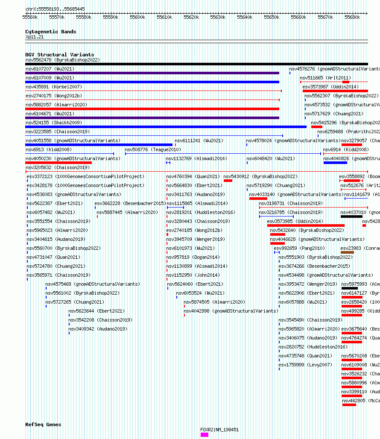Click nsv4050230 (gnomADStructuralVariants) label
Image resolution: width=380 pixels, height=439 pixels.
pos(73,158)
